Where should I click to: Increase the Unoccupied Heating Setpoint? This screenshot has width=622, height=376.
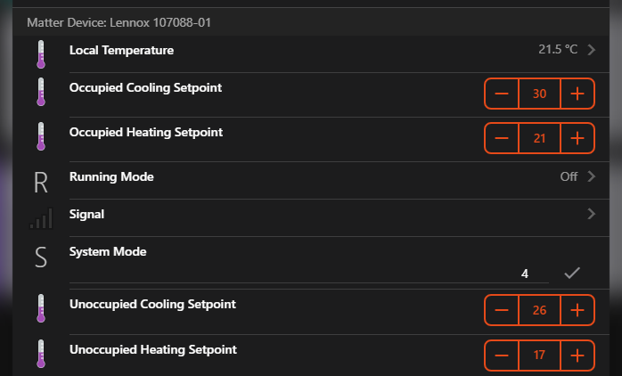point(577,356)
